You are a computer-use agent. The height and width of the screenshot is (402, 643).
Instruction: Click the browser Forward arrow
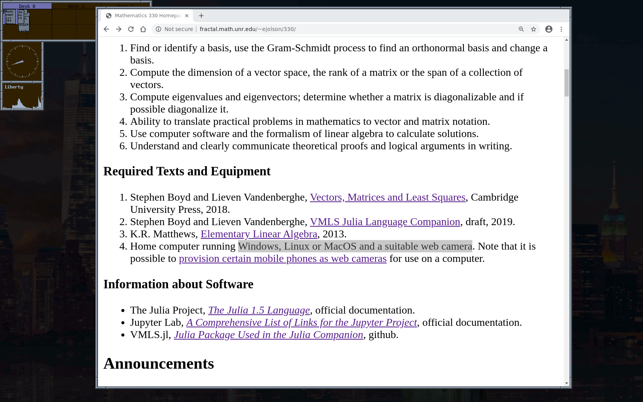[119, 29]
